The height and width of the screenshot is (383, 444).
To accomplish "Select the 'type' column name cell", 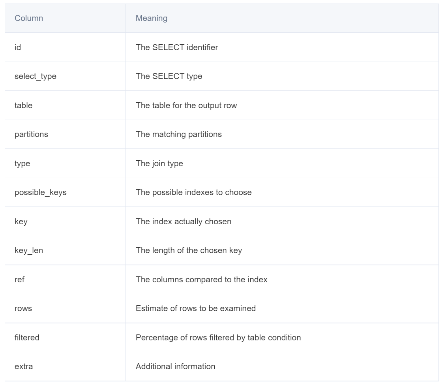I will (66, 163).
